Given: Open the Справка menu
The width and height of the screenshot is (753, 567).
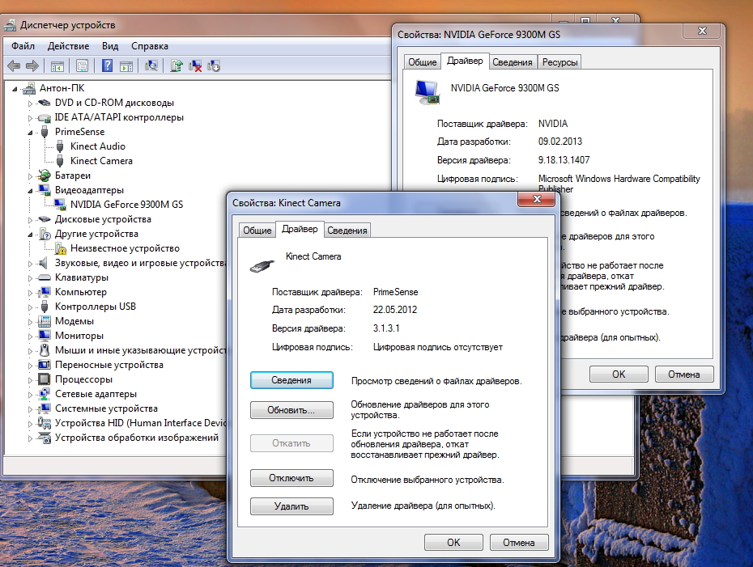Looking at the screenshot, I should pyautogui.click(x=150, y=46).
